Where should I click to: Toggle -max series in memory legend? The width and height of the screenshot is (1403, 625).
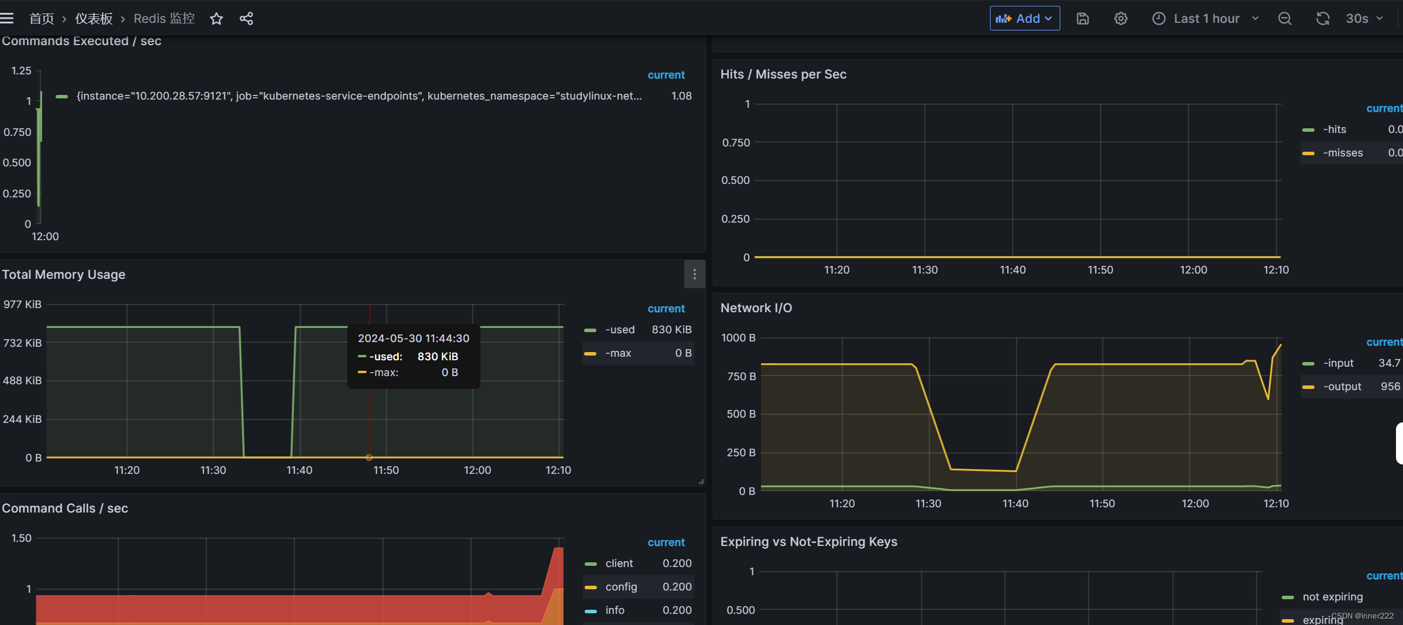pyautogui.click(x=618, y=353)
